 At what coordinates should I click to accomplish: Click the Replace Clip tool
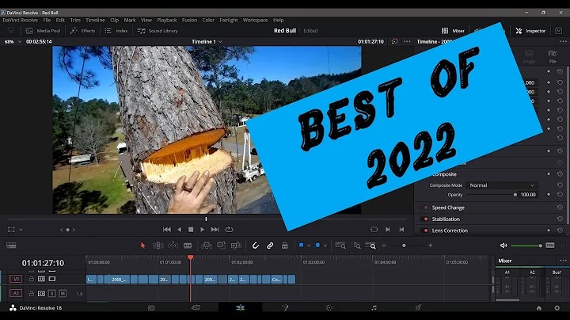click(x=236, y=246)
